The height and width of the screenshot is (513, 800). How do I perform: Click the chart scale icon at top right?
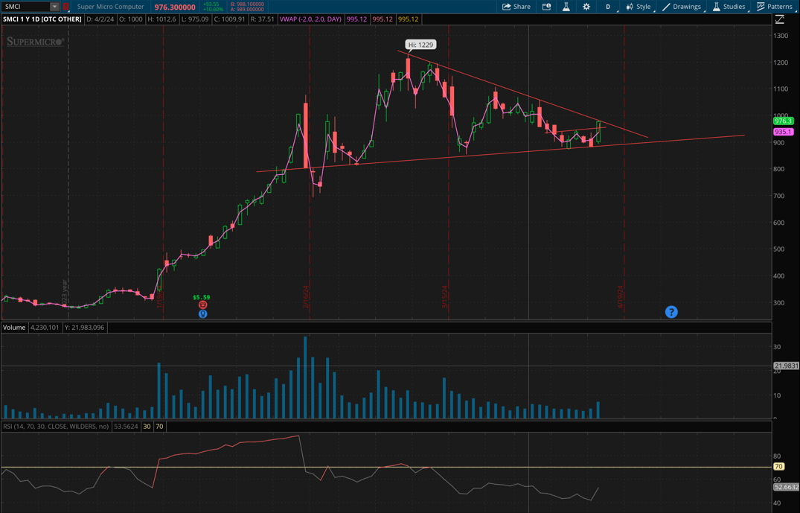779,19
